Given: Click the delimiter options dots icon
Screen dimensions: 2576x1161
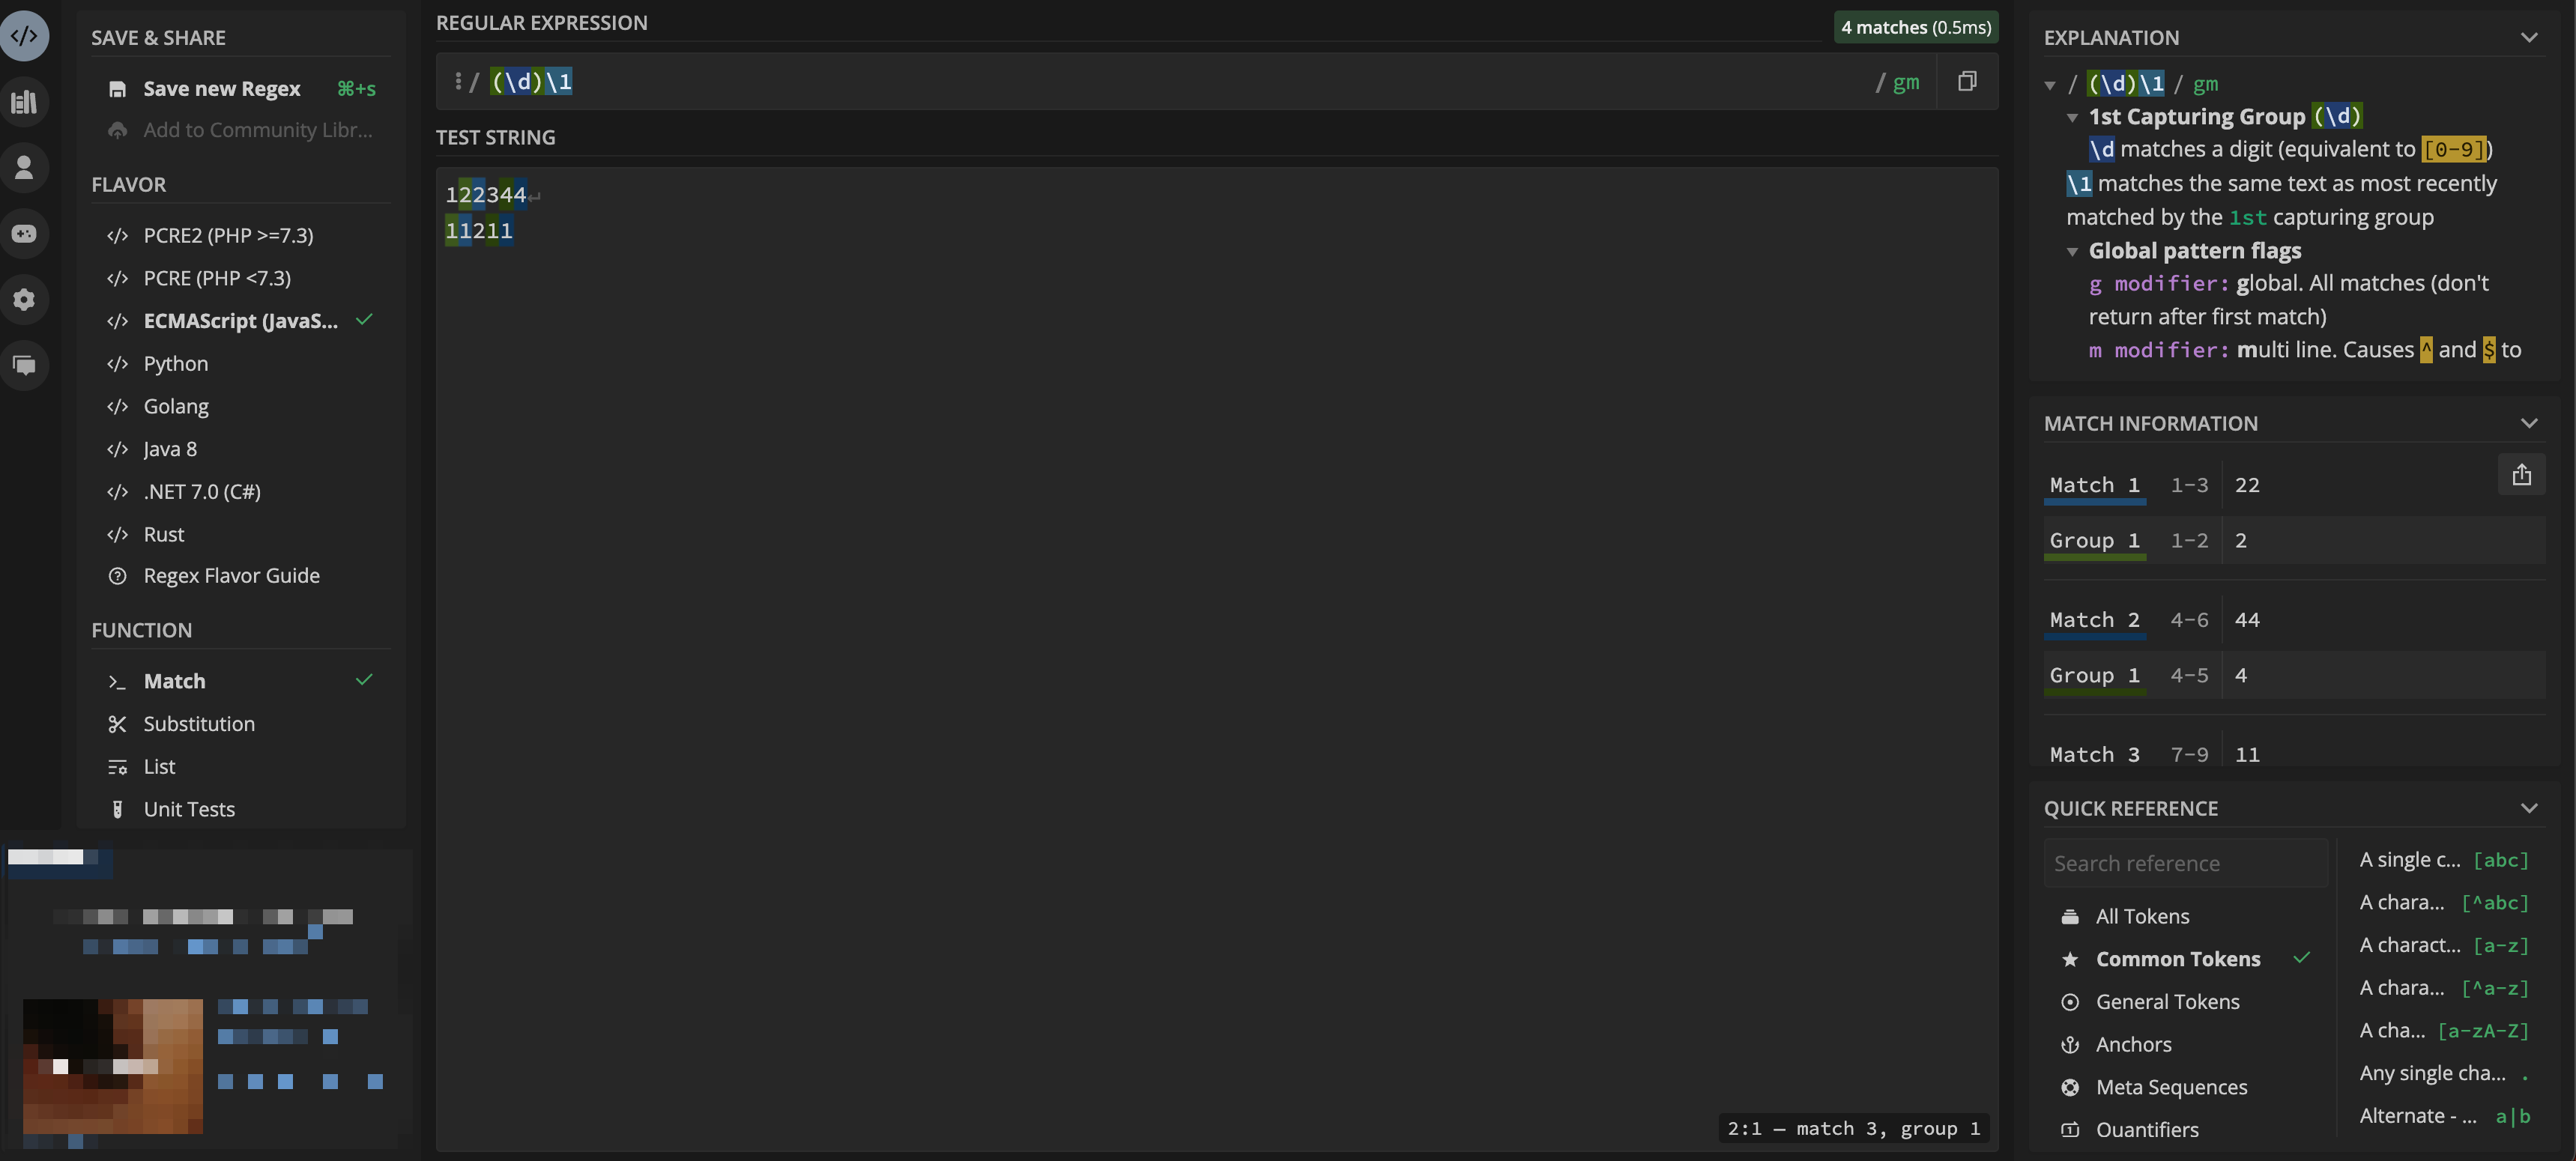Looking at the screenshot, I should click(457, 81).
